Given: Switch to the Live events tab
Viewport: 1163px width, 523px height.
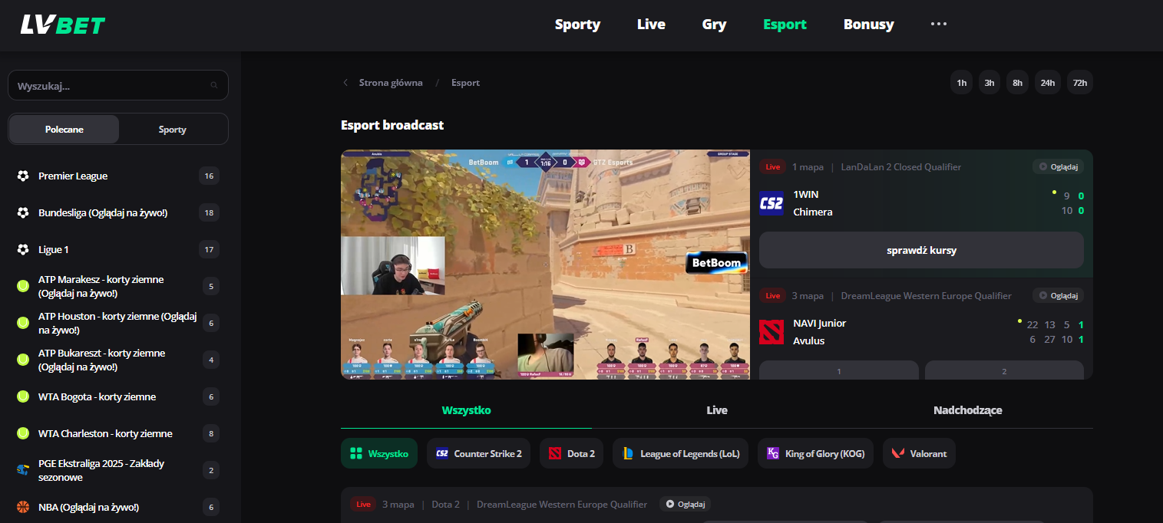Looking at the screenshot, I should coord(717,410).
